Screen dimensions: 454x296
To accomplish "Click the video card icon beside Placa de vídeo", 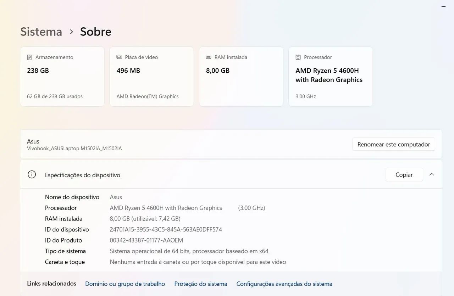I will click(x=119, y=57).
